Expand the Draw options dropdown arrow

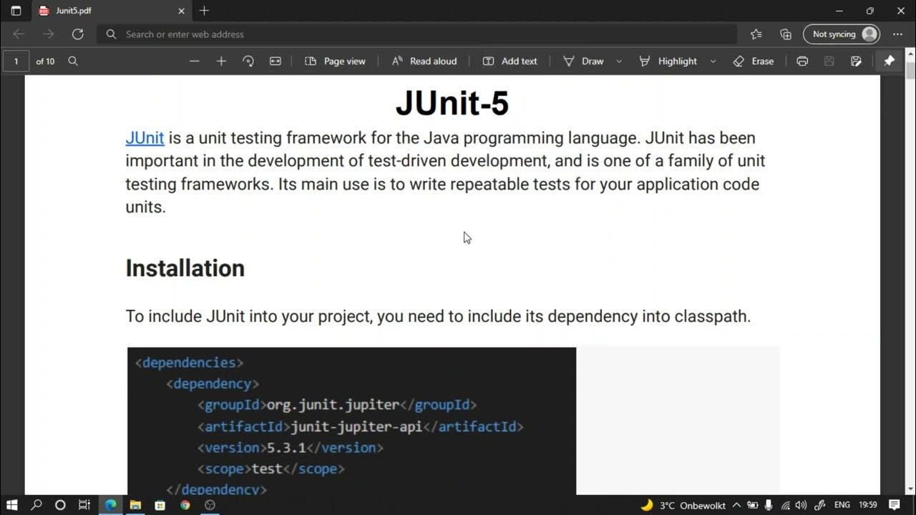click(619, 61)
